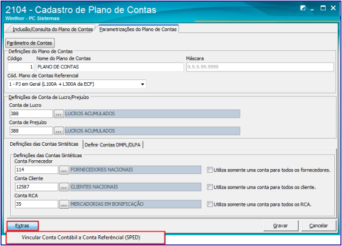Edit the Nome do Plano de Contas field
Image resolution: width=342 pixels, height=246 pixels.
[110, 67]
